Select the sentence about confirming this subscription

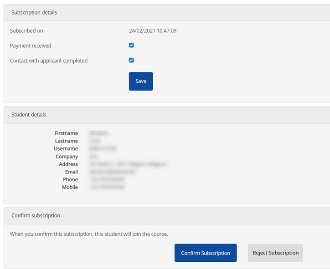[89, 234]
